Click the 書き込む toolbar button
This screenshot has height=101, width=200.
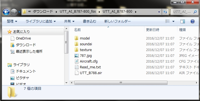click(x=90, y=21)
